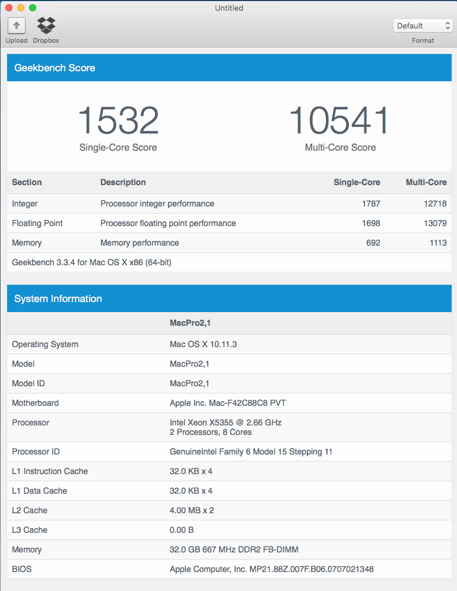Click 'Memory performance' description text

tap(139, 243)
